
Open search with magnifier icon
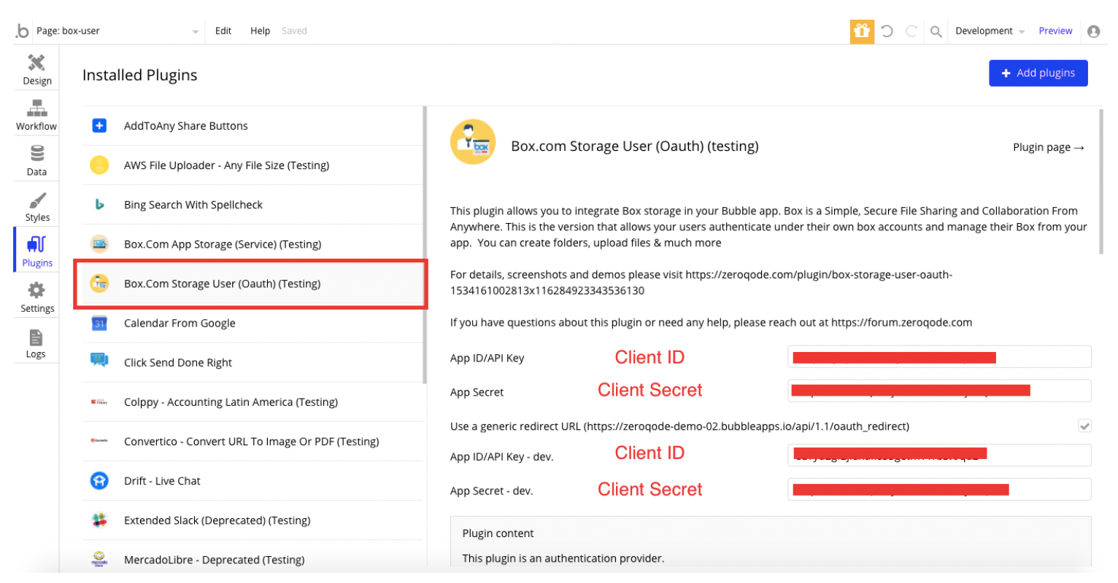pos(936,31)
